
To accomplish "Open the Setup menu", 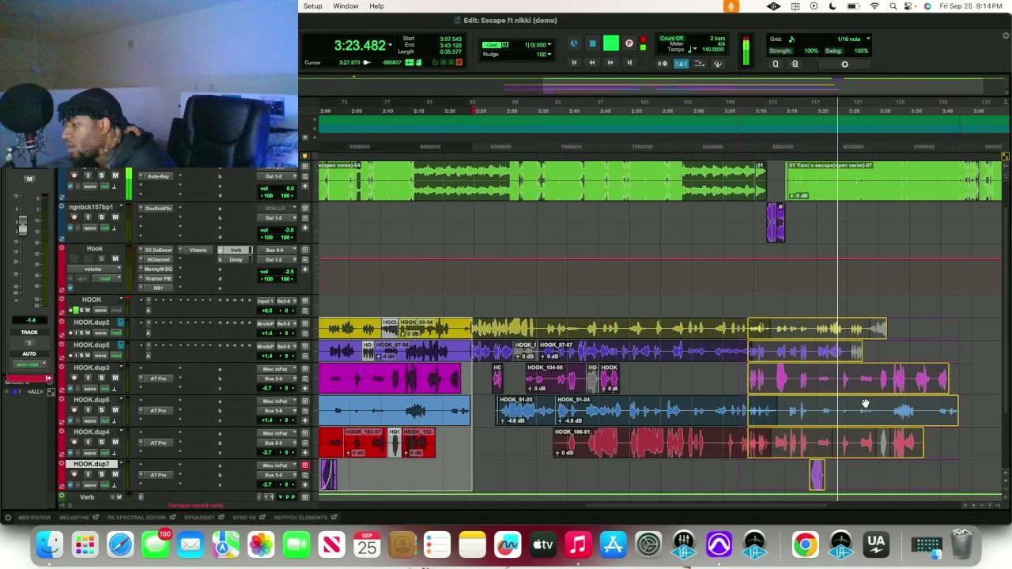I will tap(312, 6).
